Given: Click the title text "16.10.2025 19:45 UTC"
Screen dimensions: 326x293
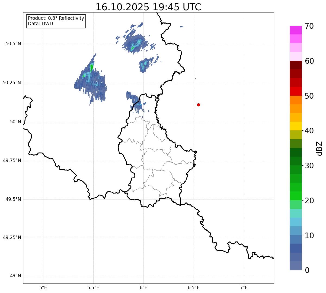Looking at the screenshot, I should tap(148, 7).
